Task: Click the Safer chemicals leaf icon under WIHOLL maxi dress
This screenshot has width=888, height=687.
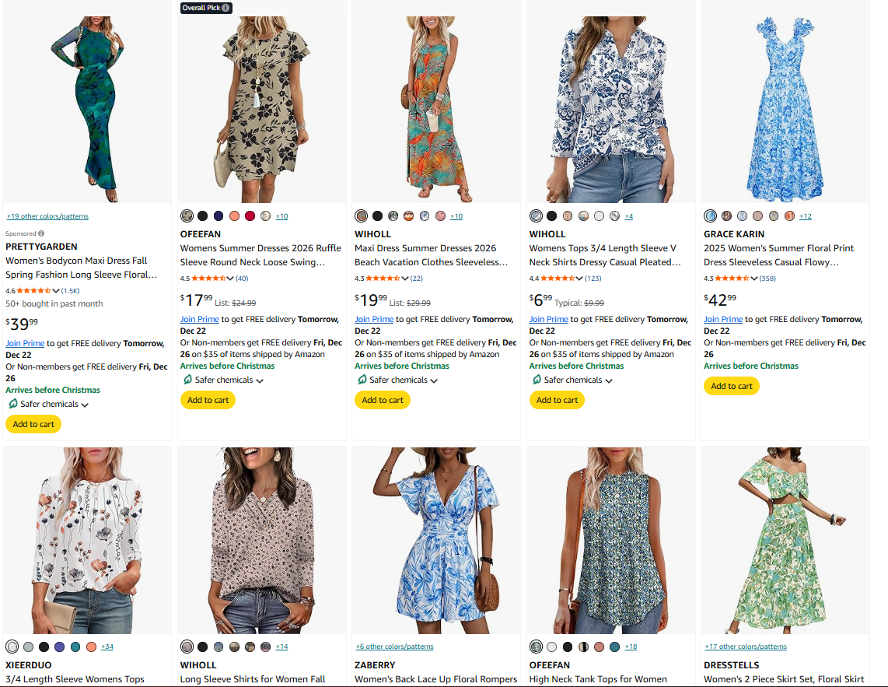Action: pyautogui.click(x=361, y=380)
